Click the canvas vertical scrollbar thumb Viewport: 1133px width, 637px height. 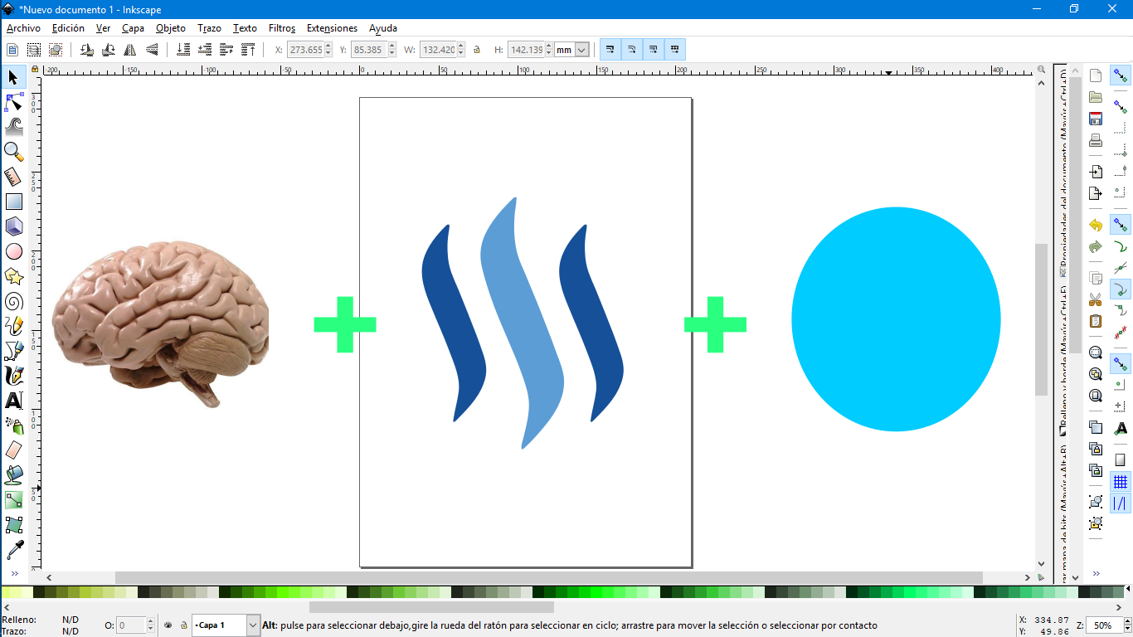[1041, 319]
